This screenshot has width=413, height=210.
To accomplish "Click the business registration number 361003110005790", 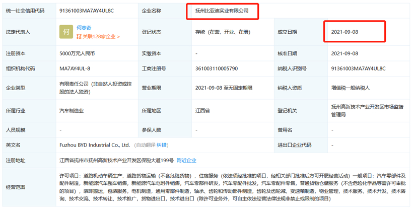I will [x=216, y=68].
